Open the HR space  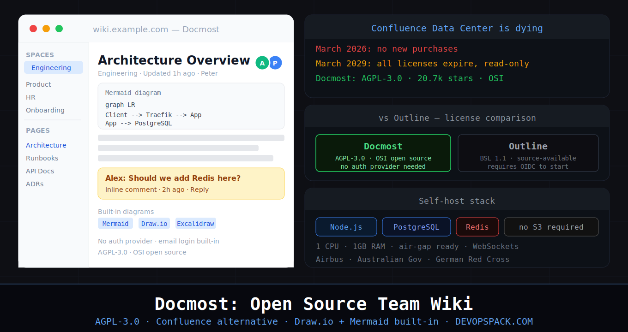tap(30, 97)
